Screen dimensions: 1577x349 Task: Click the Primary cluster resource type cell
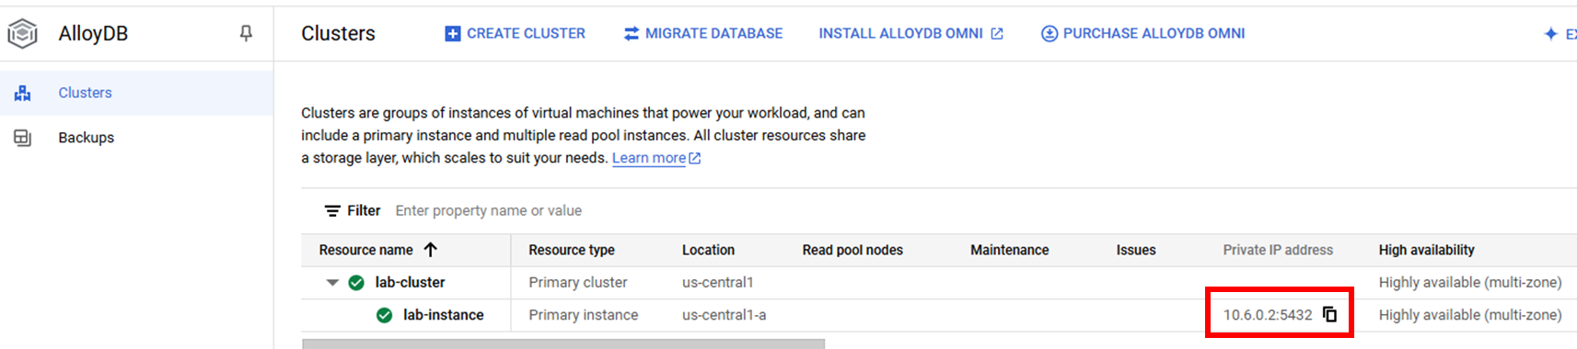(577, 283)
